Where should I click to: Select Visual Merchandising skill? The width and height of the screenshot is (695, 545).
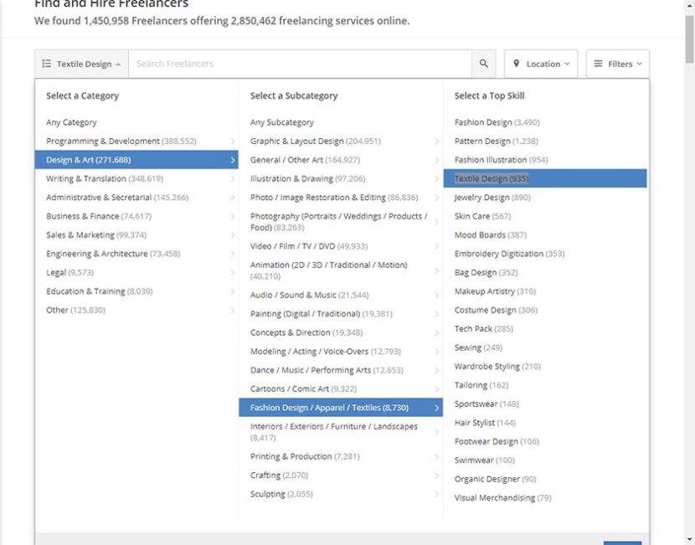point(502,498)
